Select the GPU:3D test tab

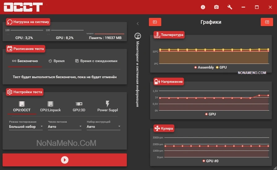pyautogui.click(x=79, y=107)
